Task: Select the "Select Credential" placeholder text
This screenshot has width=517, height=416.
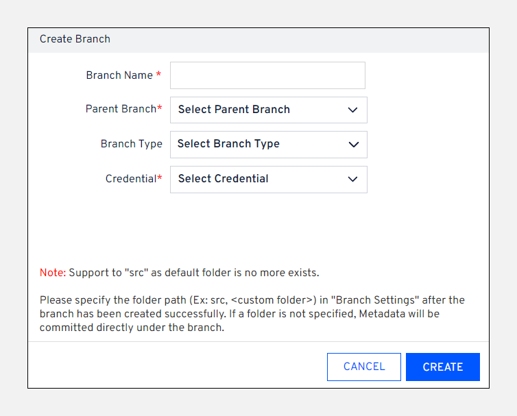Action: 223,179
